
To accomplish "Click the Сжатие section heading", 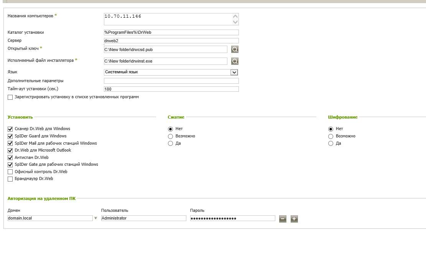I will pyautogui.click(x=176, y=117).
